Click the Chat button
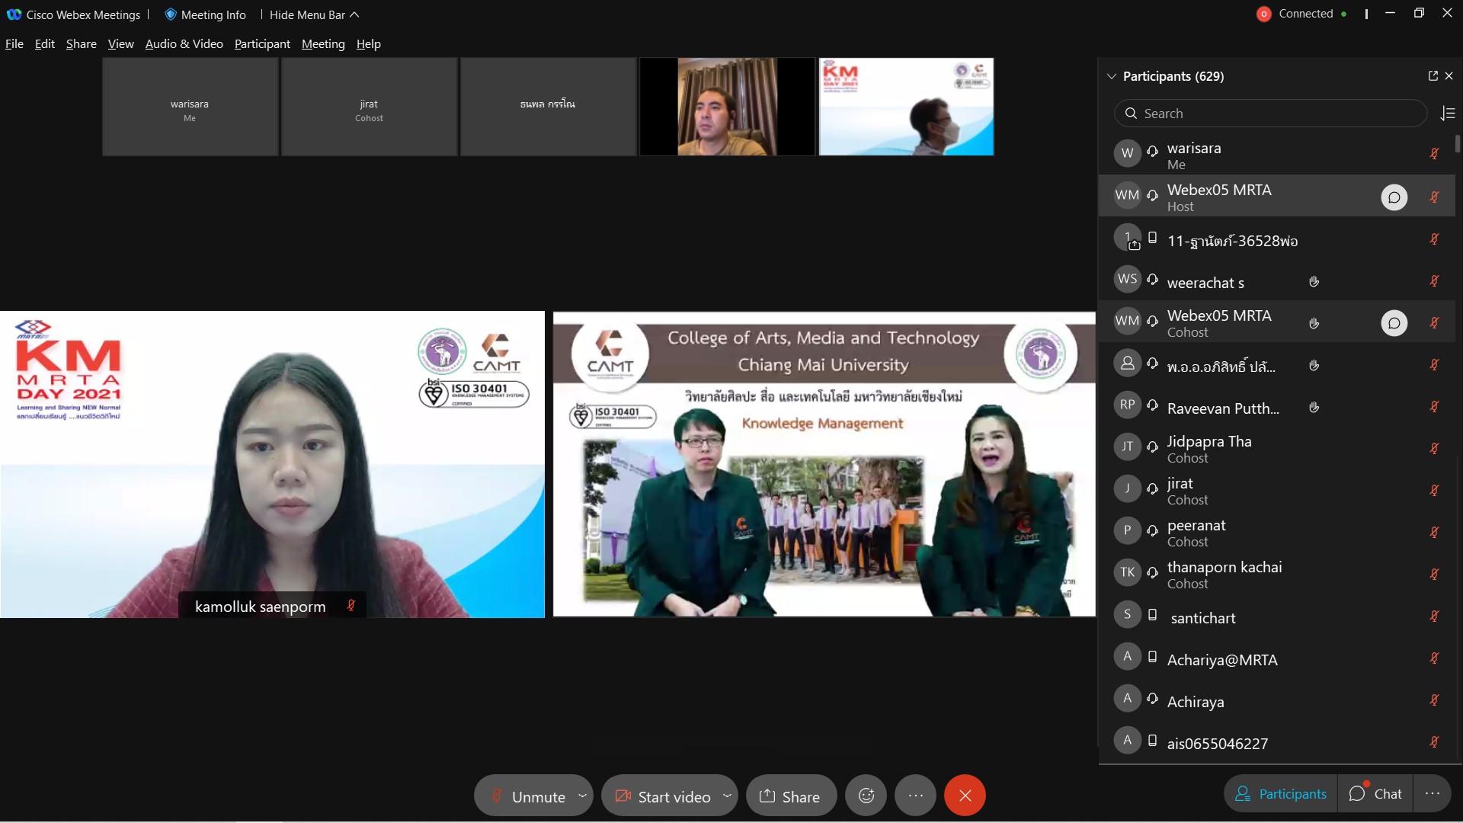 coord(1376,793)
